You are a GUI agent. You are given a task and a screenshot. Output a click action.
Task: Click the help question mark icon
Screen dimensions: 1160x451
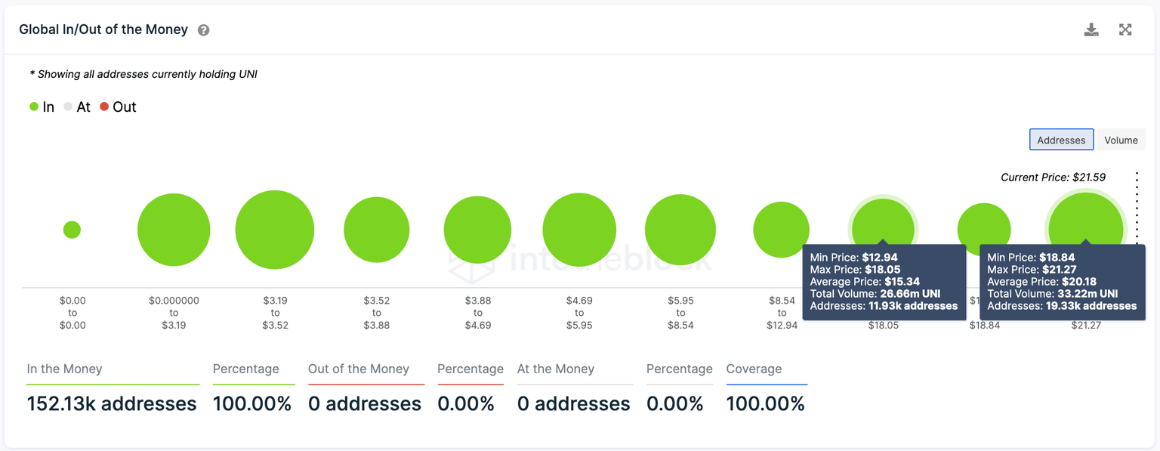[x=204, y=30]
